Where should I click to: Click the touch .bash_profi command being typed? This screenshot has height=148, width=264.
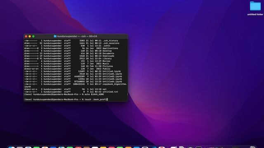point(95,99)
